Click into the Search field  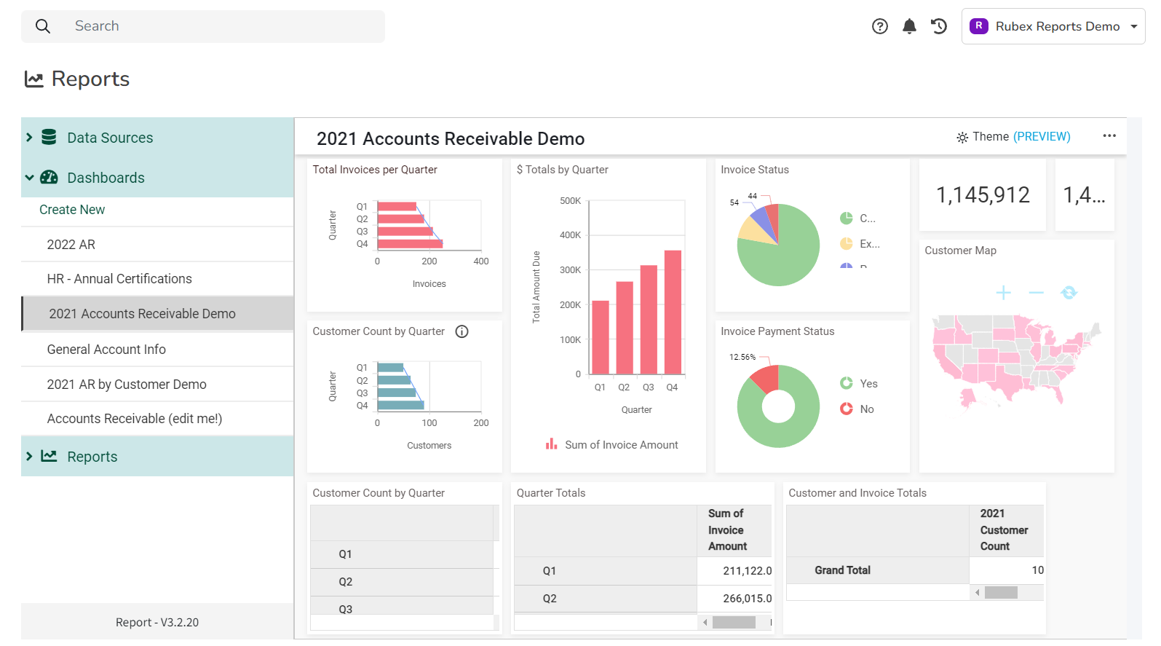[x=218, y=26]
